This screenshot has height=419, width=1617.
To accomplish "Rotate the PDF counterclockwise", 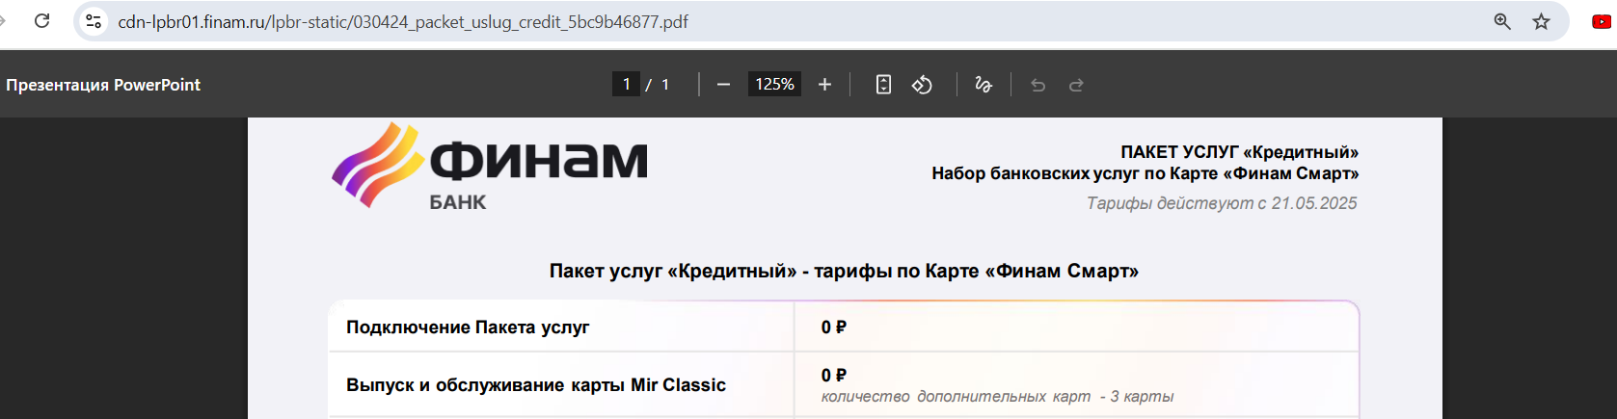I will [922, 85].
